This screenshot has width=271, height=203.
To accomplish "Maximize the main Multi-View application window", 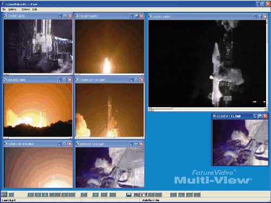I will coord(263,4).
